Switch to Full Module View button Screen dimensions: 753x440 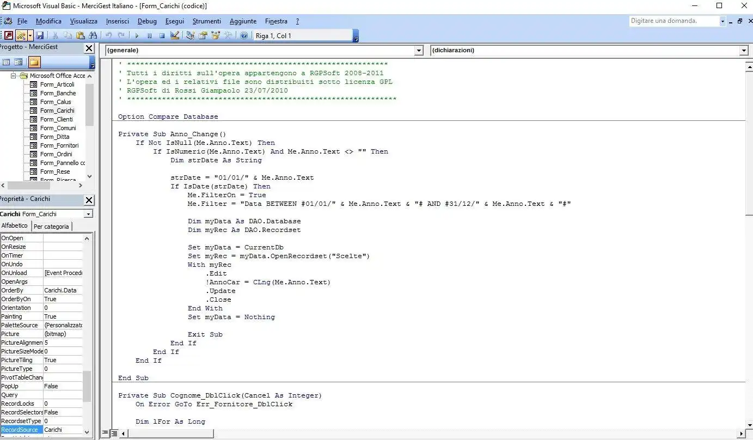click(114, 433)
